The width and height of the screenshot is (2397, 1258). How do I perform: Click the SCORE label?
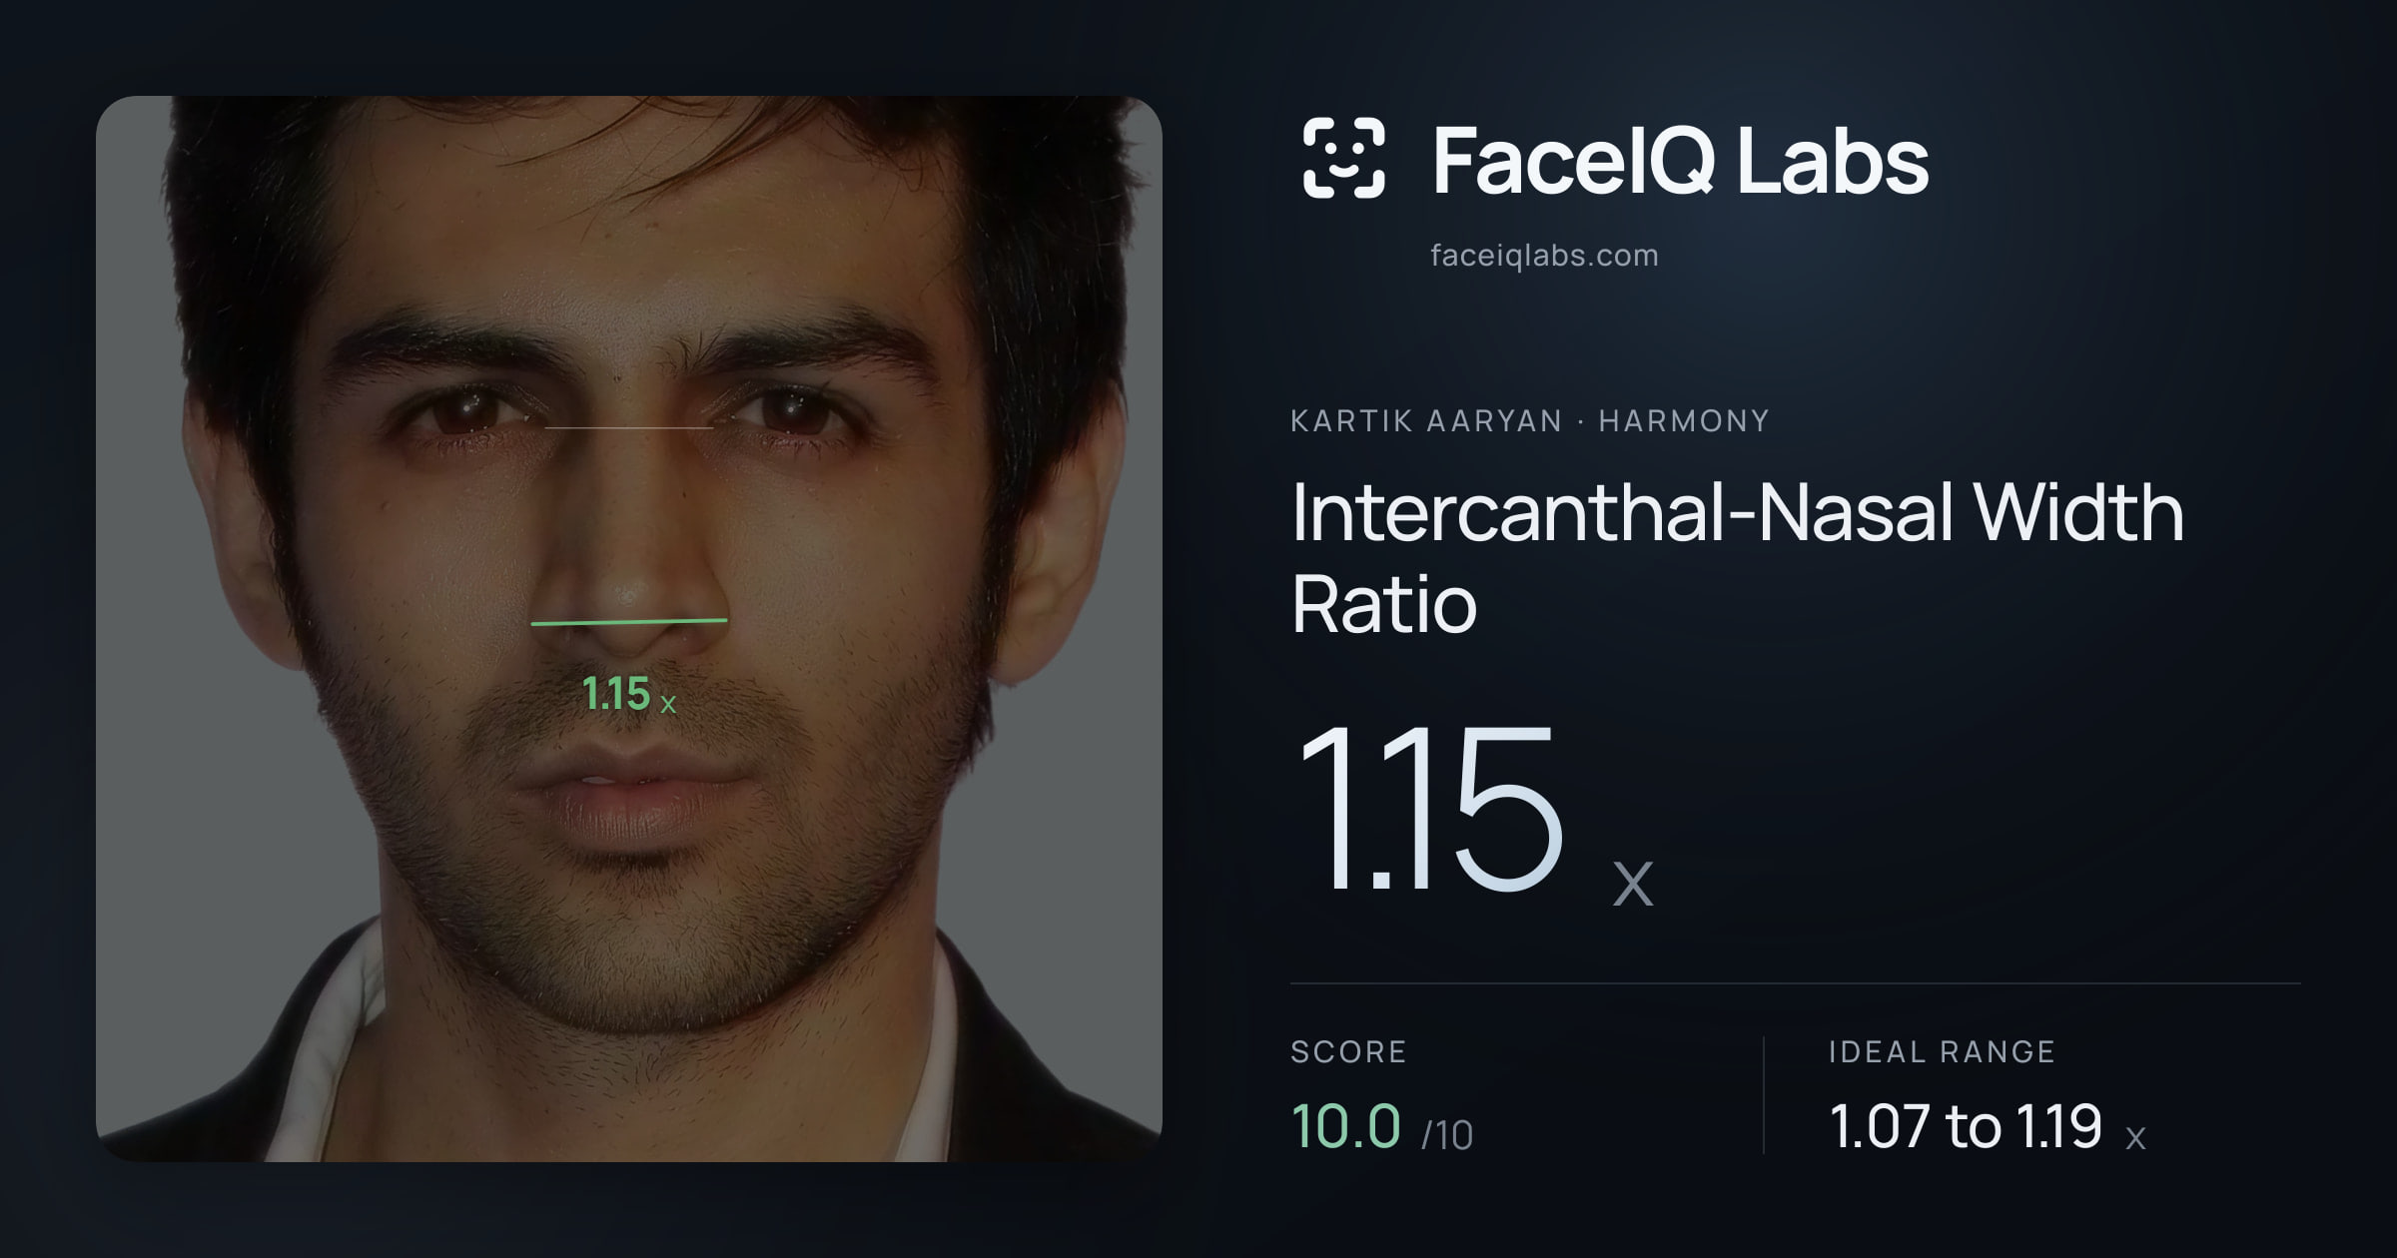(1348, 1051)
